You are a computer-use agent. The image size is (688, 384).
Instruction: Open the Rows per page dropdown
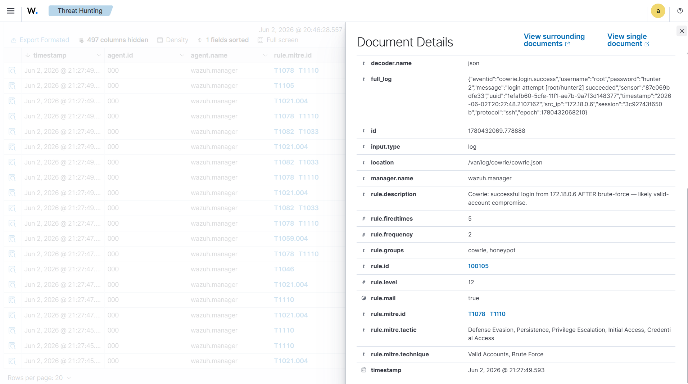39,378
